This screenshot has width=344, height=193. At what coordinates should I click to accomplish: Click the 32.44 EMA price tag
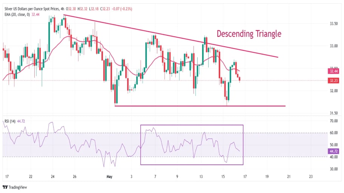333,71
